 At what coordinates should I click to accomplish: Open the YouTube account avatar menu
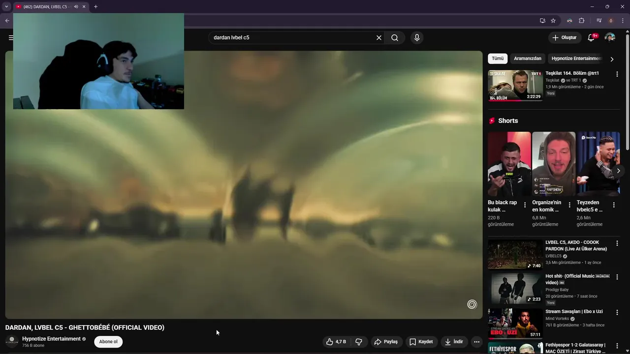[x=610, y=38]
